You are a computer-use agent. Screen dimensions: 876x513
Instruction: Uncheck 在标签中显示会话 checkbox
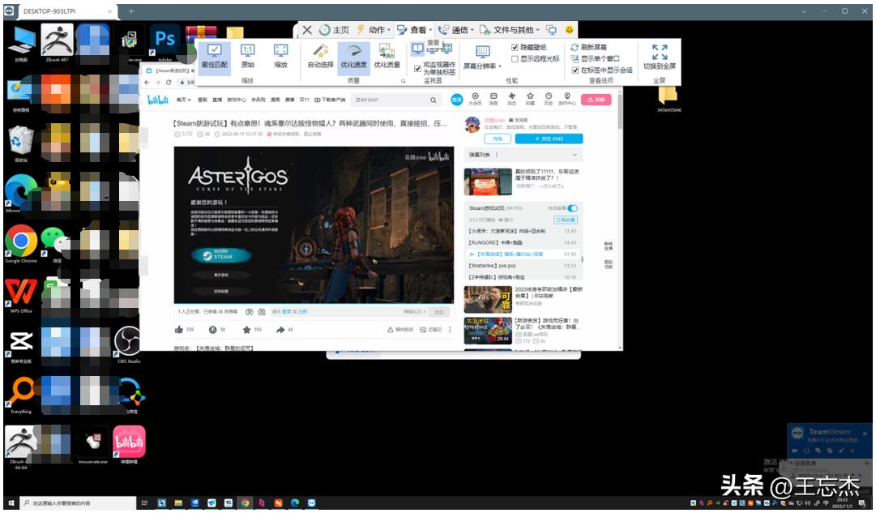(575, 71)
